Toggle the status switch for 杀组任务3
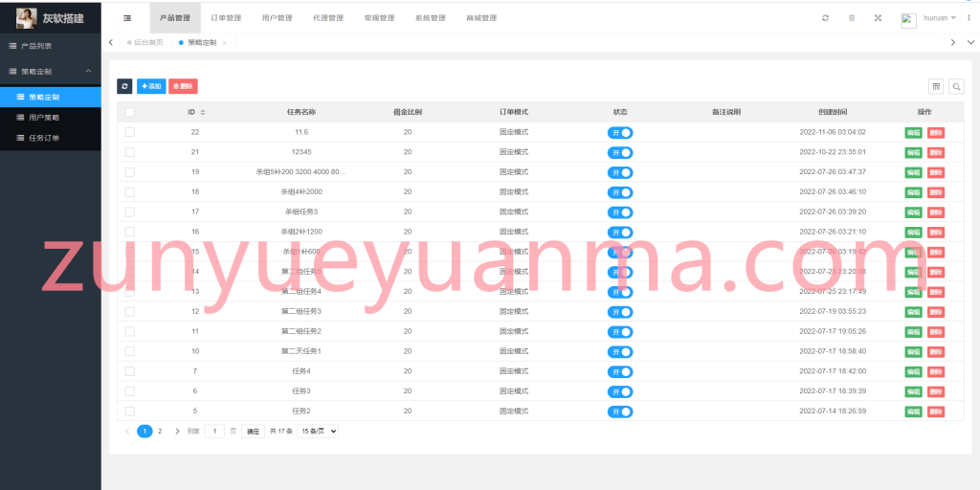The width and height of the screenshot is (980, 490). coord(620,212)
